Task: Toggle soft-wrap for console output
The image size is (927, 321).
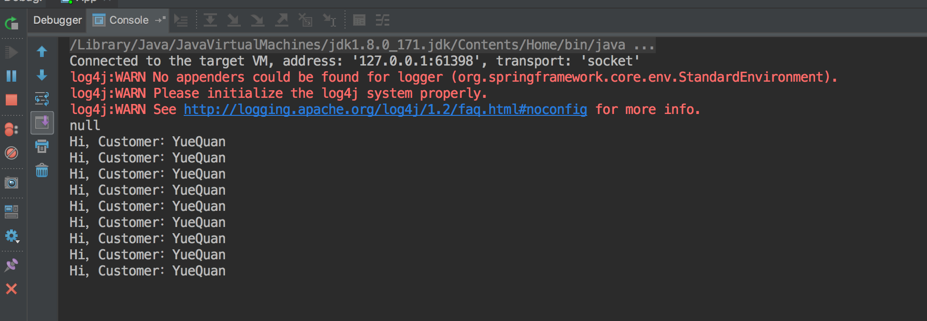Action: point(42,99)
